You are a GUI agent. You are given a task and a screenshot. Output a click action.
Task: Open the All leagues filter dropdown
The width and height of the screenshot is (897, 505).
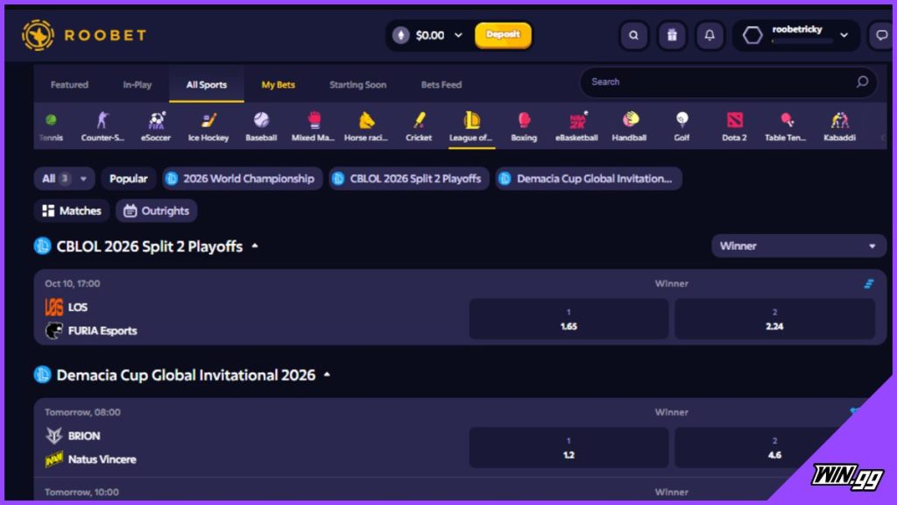[64, 179]
